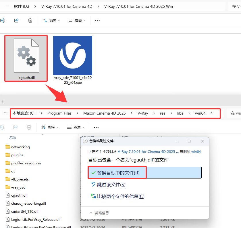
Task: Select the cgauth.dll file icon
Action: click(26, 56)
